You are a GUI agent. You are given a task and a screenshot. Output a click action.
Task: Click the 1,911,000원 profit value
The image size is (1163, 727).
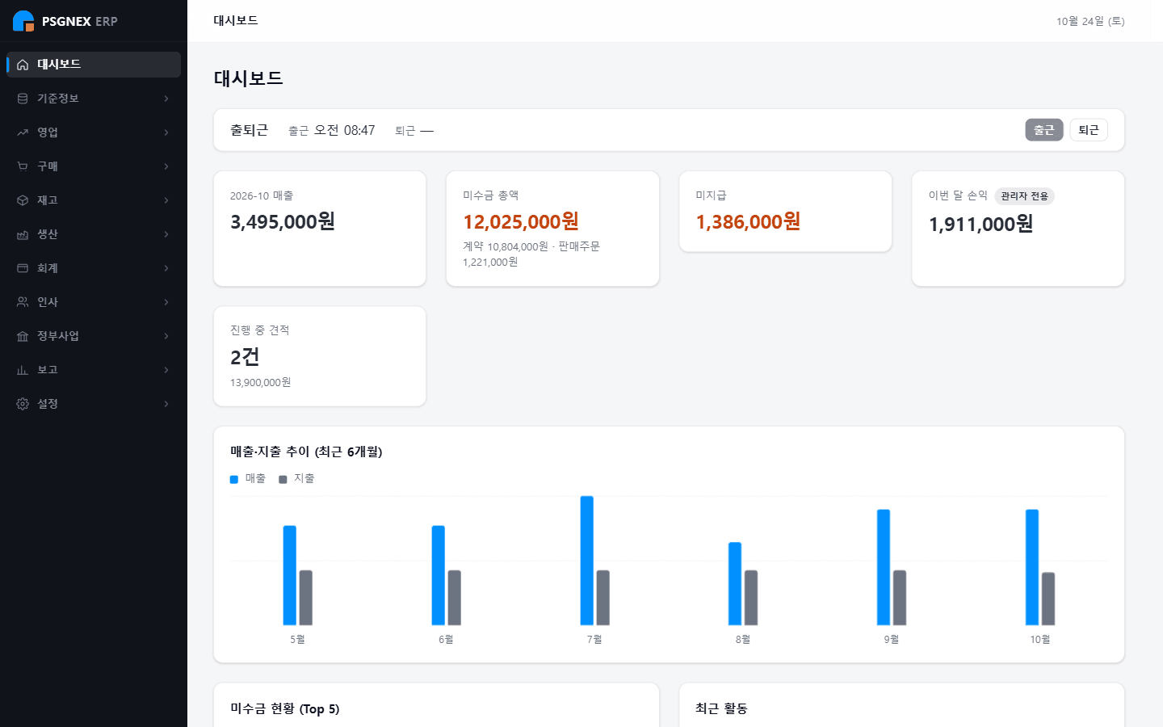pyautogui.click(x=980, y=225)
